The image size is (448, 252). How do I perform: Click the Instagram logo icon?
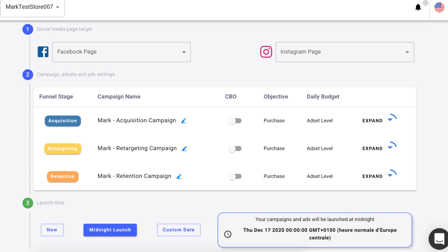(266, 52)
